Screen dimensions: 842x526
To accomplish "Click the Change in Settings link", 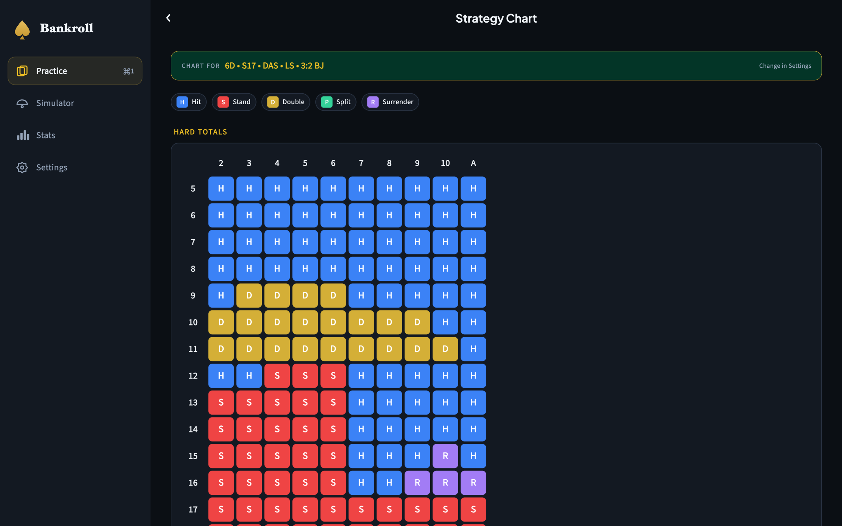I will pos(785,66).
